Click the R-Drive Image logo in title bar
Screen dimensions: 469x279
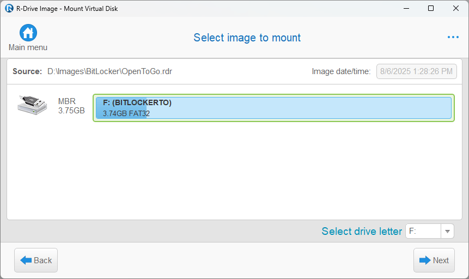point(9,8)
